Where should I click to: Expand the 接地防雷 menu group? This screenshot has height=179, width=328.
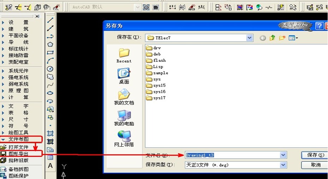pyautogui.click(x=18, y=55)
